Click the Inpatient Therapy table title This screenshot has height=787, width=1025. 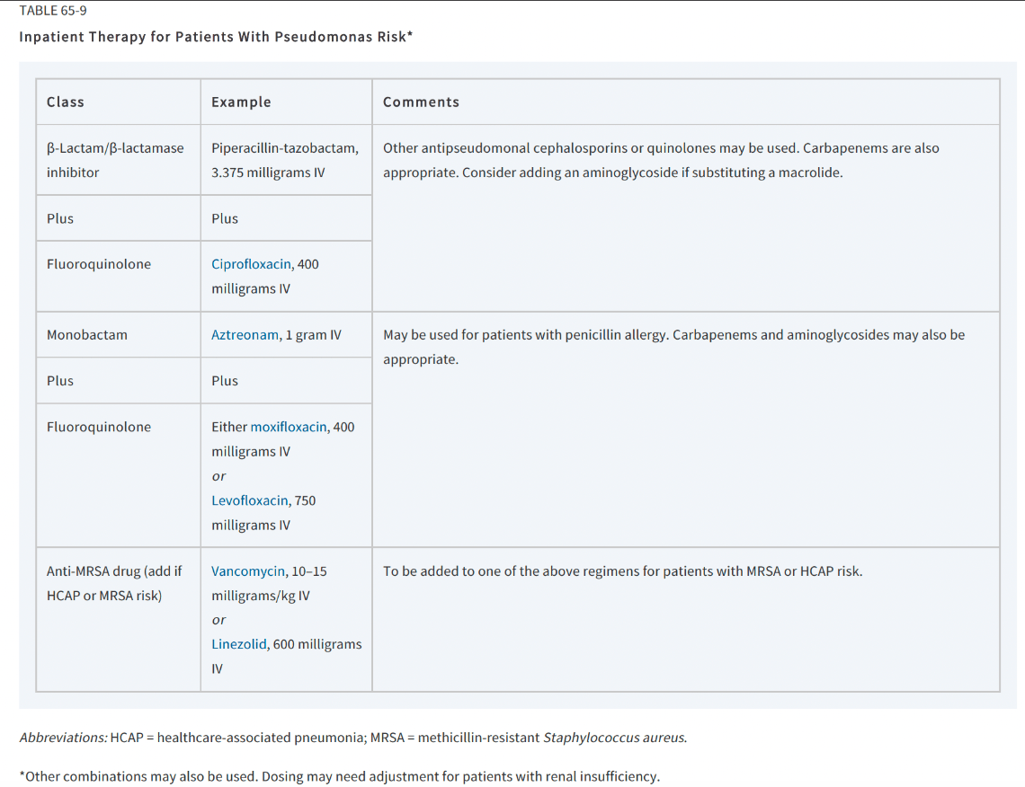tap(216, 37)
